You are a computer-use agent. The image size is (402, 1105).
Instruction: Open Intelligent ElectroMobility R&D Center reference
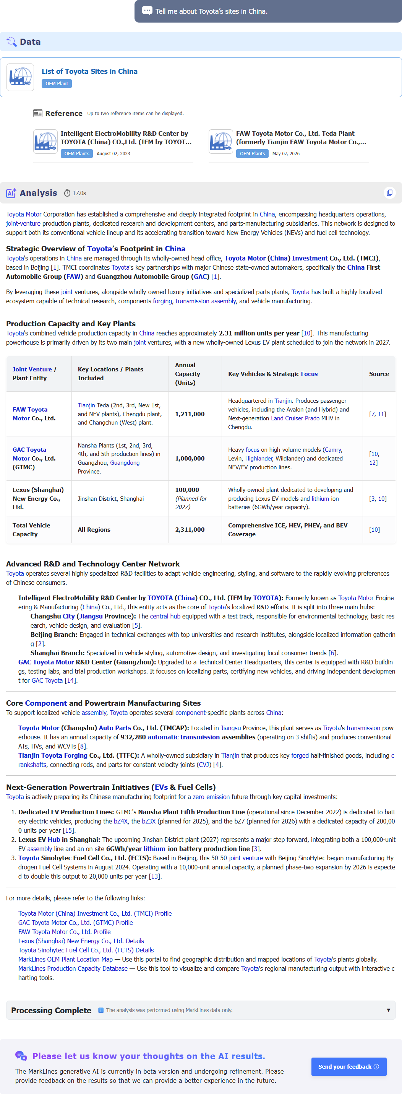(x=126, y=138)
